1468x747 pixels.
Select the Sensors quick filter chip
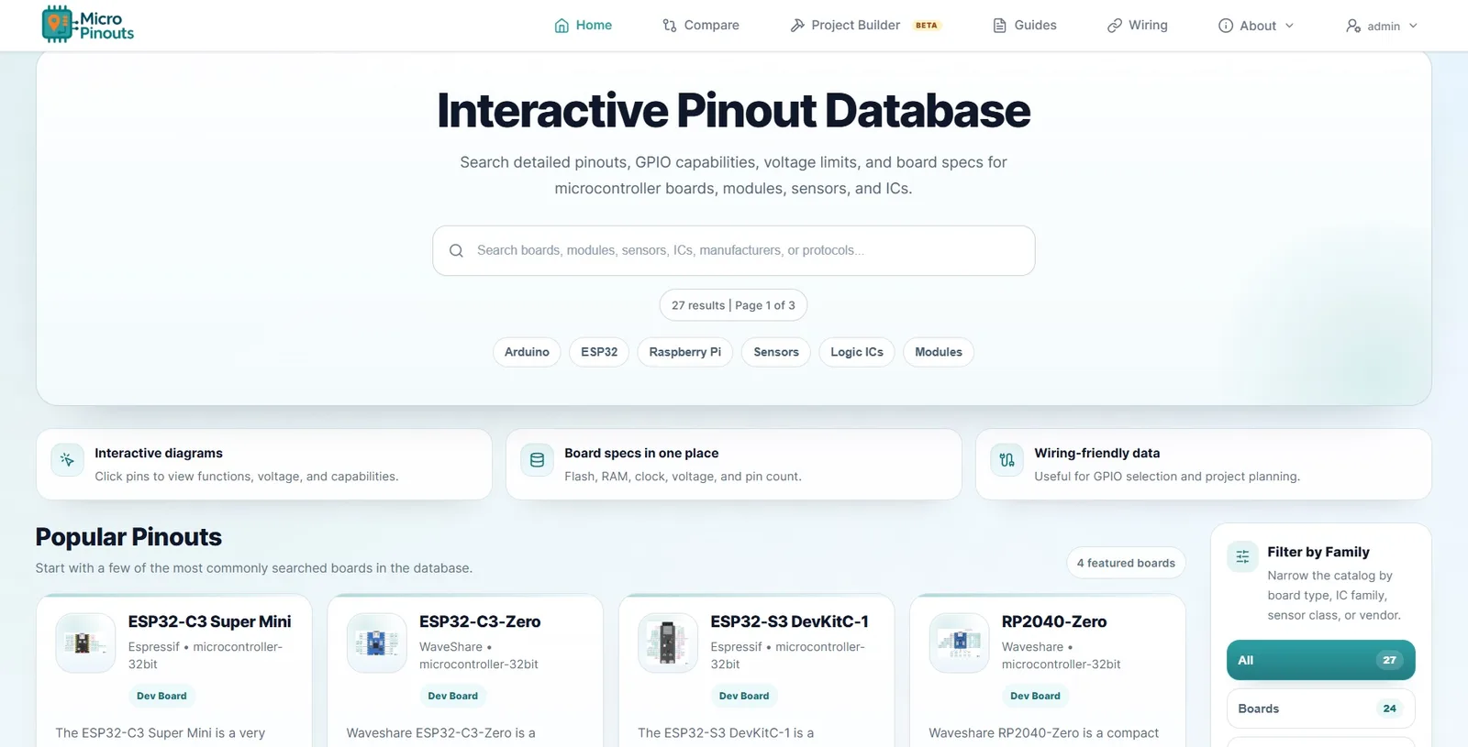pos(776,352)
